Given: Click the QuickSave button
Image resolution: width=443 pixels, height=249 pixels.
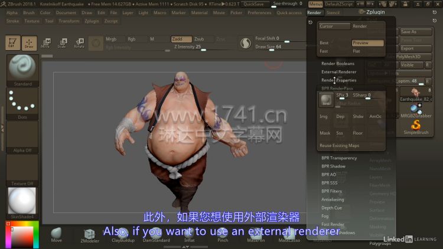Looking at the screenshot, I should point(254,4).
